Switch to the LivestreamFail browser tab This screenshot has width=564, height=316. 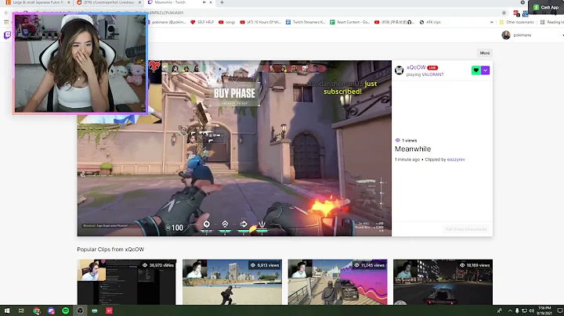tap(108, 2)
